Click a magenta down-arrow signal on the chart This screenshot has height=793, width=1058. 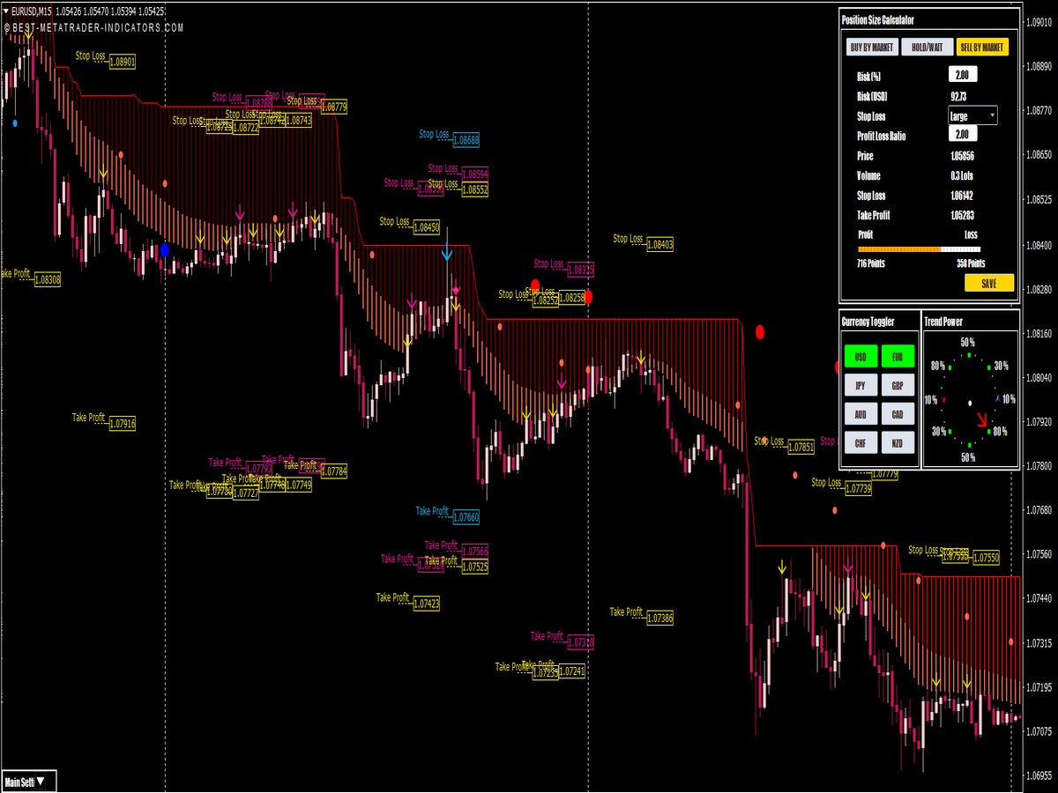click(x=291, y=211)
